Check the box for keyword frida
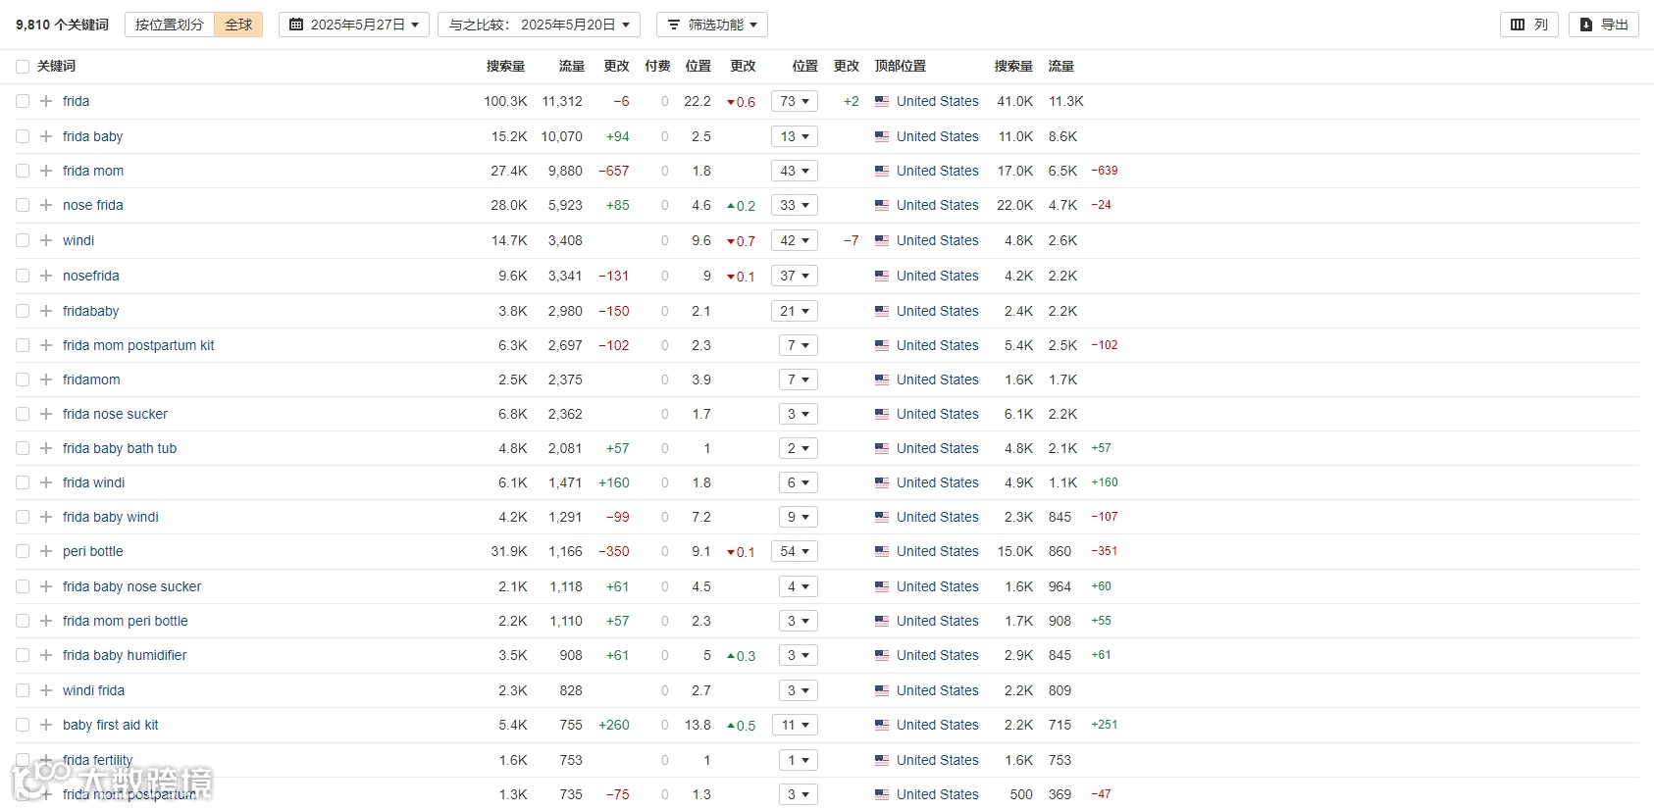Image resolution: width=1654 pixels, height=810 pixels. 23,101
